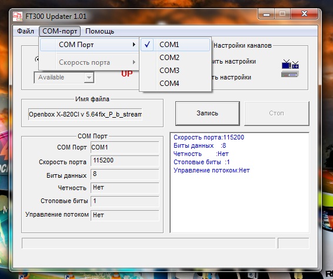The image size is (333, 279).
Task: Click the disabled Стоп button
Action: click(x=277, y=113)
